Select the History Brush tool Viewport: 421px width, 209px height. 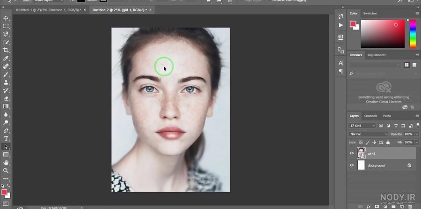point(6,90)
